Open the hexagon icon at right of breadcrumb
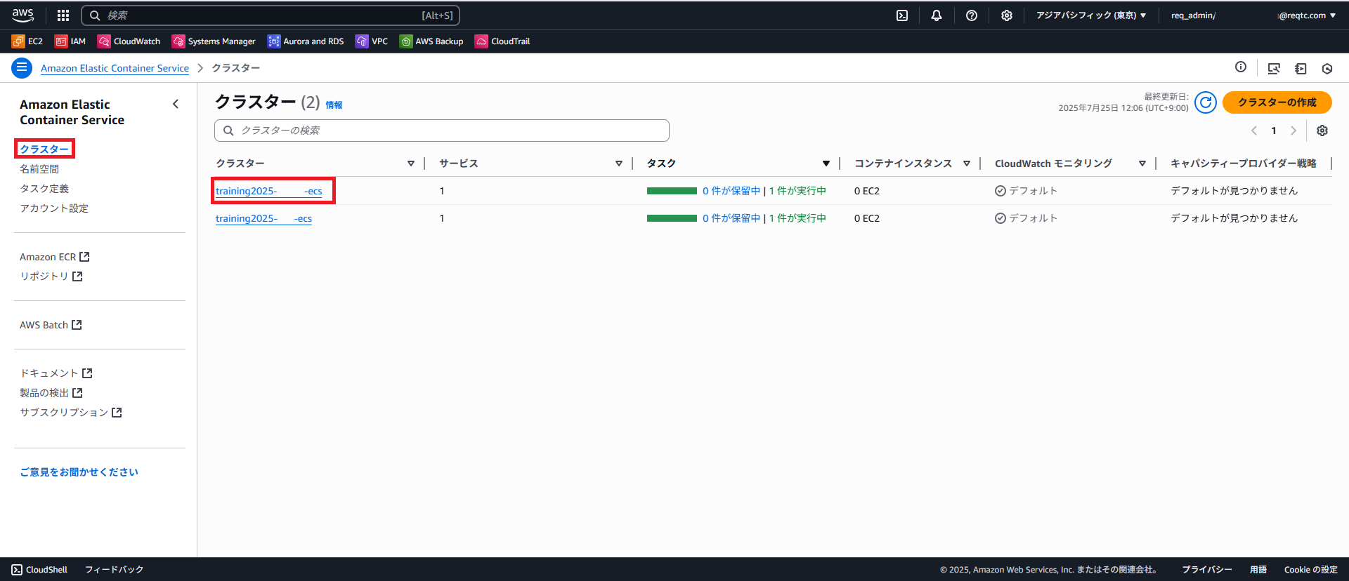The height and width of the screenshot is (581, 1349). point(1327,68)
